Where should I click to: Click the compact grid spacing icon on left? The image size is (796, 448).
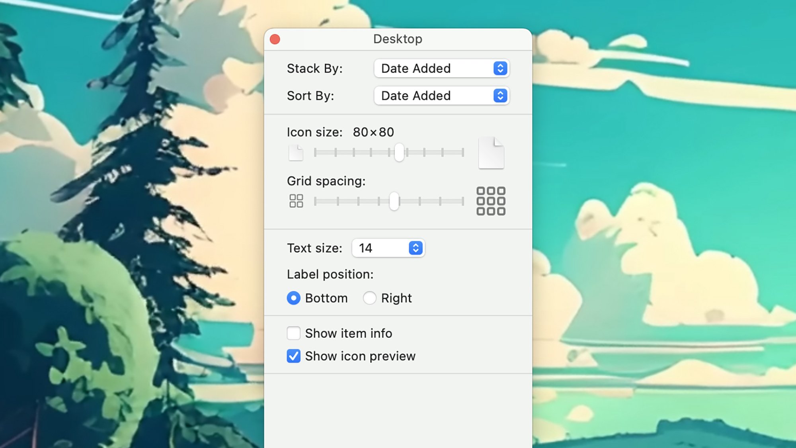pos(297,201)
